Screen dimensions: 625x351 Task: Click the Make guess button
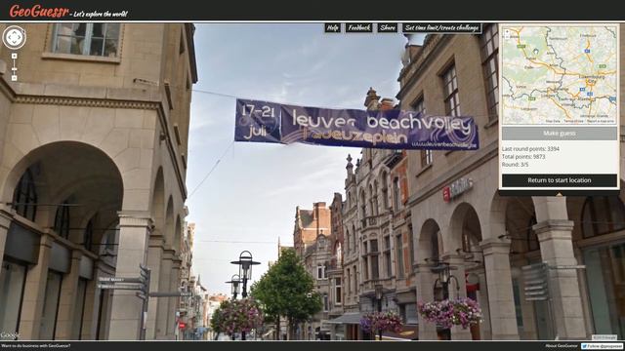click(x=560, y=134)
